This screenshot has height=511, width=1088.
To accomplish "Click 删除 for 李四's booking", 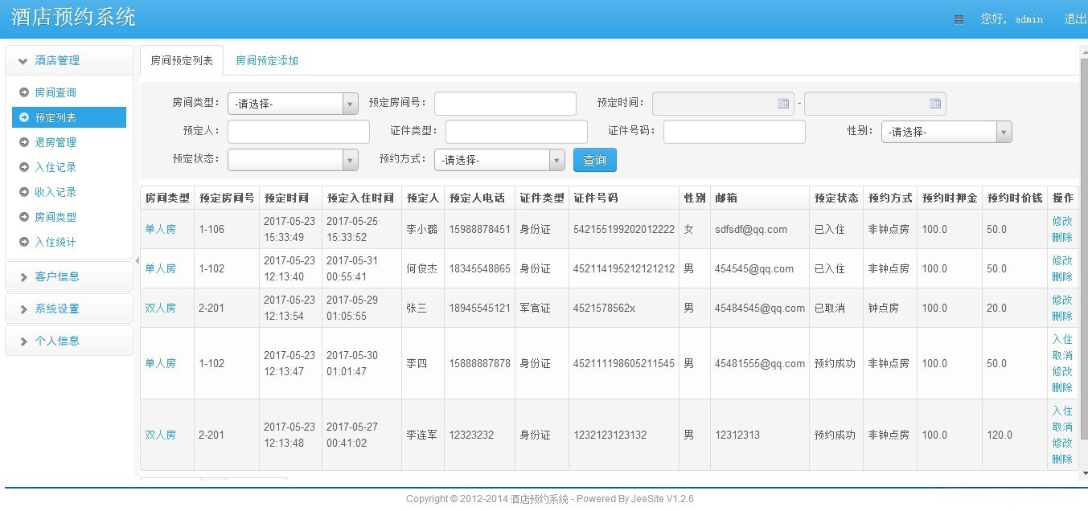I will click(1062, 387).
